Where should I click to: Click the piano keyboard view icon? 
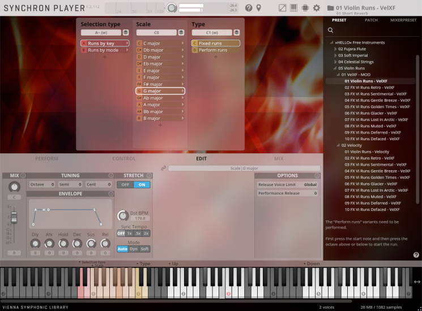293,8
